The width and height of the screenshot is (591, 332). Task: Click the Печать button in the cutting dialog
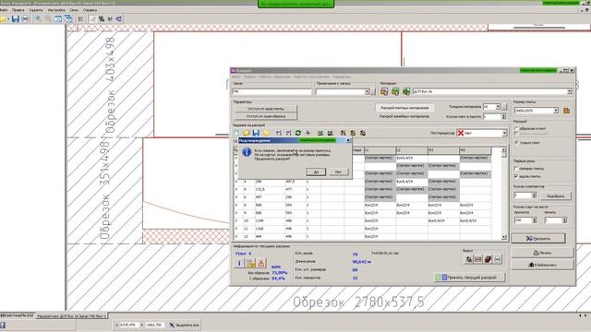click(x=542, y=253)
